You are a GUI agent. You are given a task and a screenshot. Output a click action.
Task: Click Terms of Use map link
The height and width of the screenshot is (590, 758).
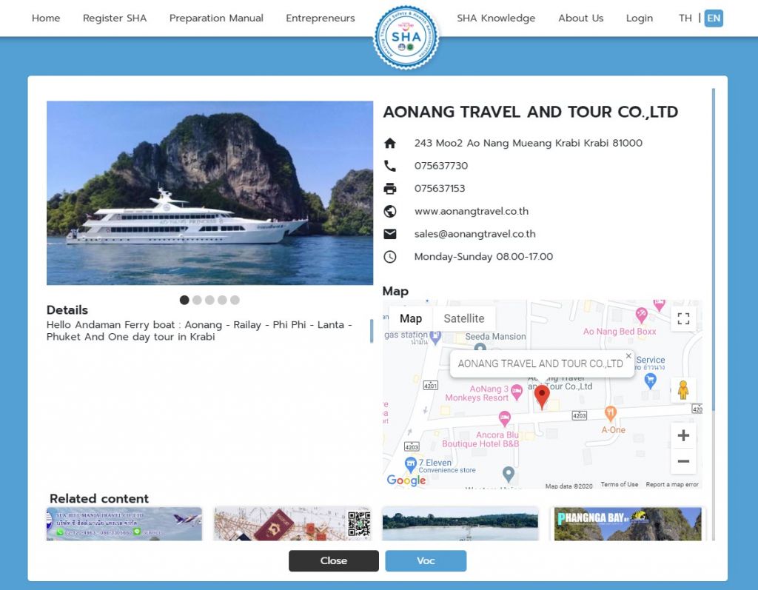[619, 485]
